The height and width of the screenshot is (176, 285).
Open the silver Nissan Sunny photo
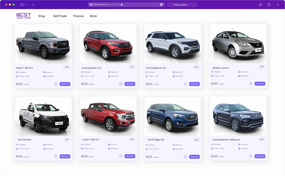(238, 44)
